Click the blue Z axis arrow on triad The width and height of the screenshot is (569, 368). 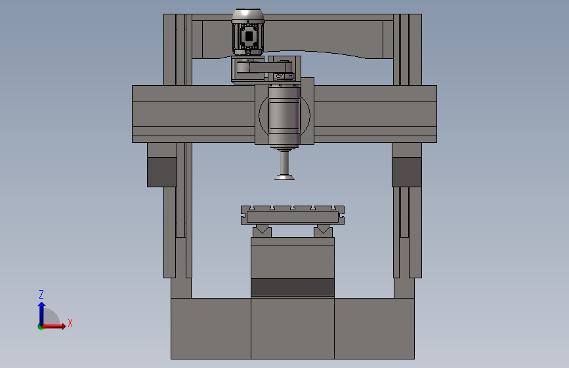tap(41, 314)
